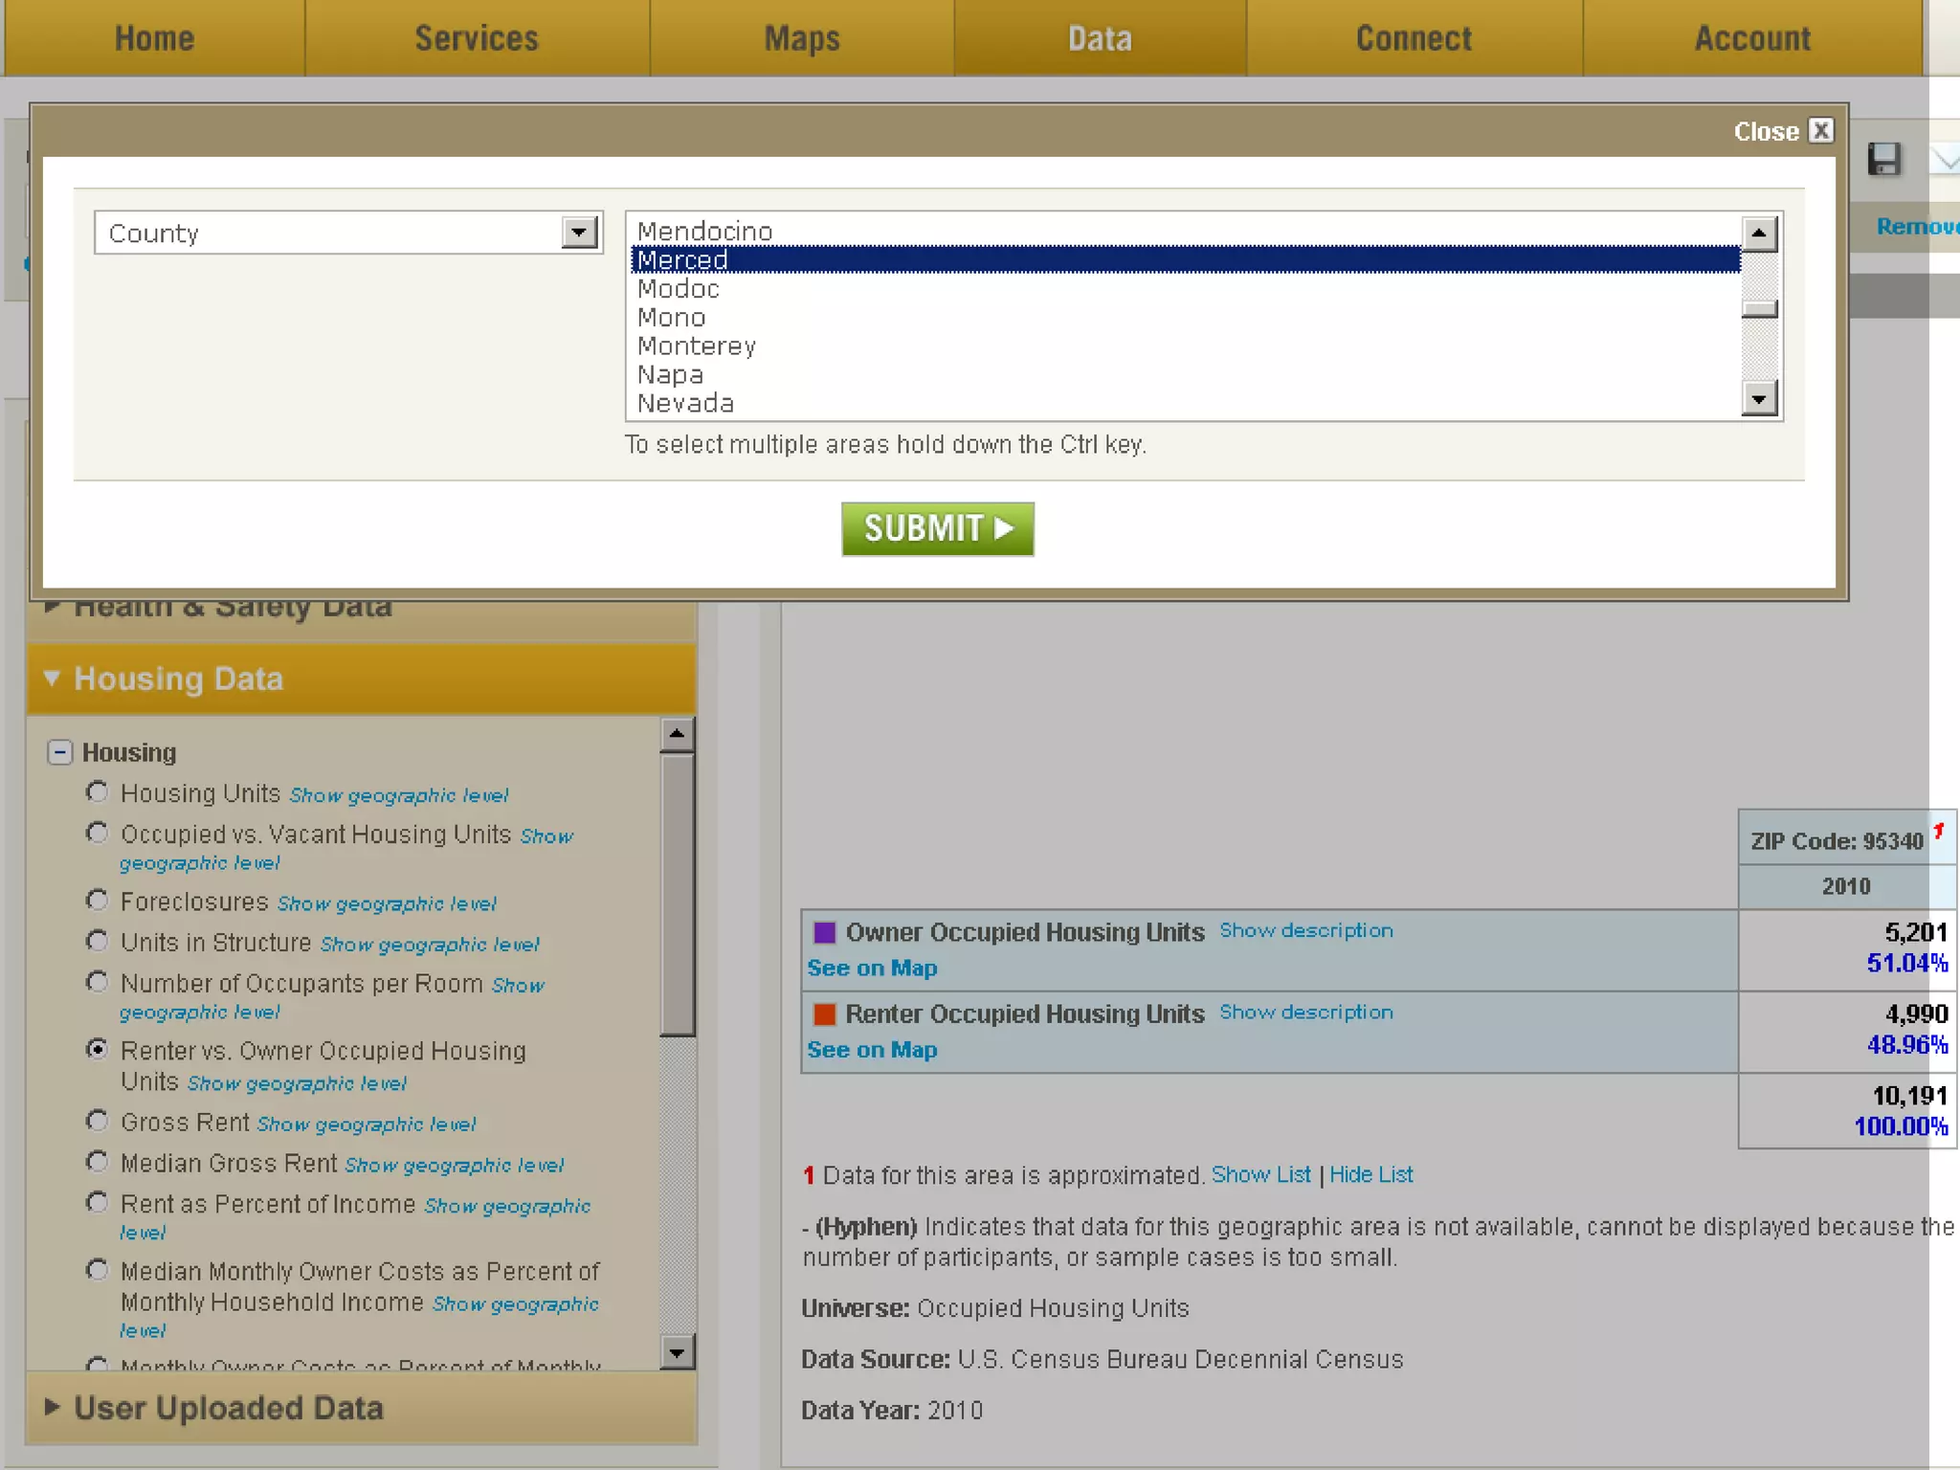Close the county selection dialog
Image resolution: width=1960 pixels, height=1470 pixels.
1820,131
